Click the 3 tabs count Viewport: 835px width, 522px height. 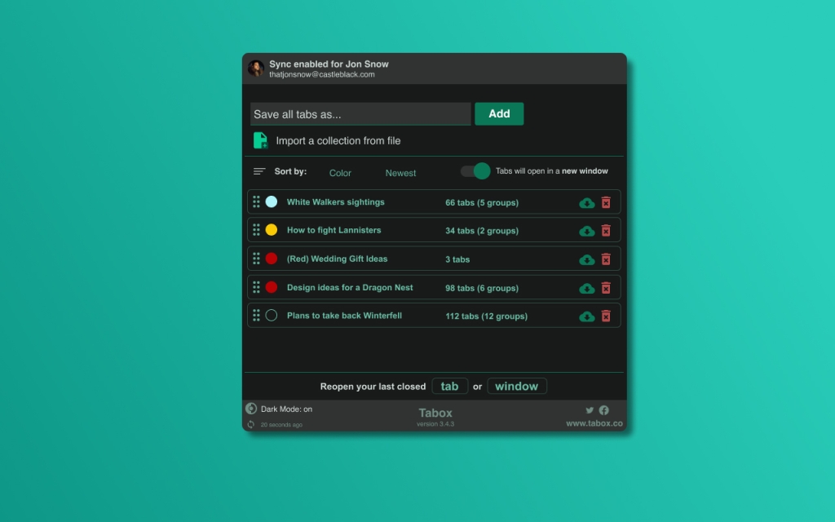(x=457, y=259)
